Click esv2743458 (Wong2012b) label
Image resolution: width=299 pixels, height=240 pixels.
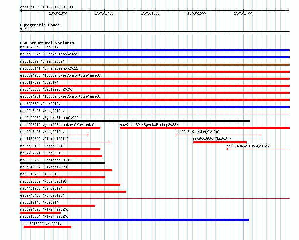coord(42,132)
